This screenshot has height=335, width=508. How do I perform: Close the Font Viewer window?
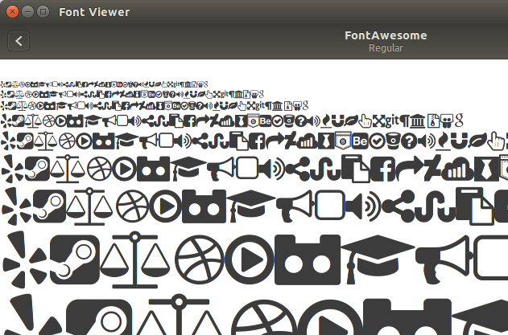pyautogui.click(x=12, y=12)
